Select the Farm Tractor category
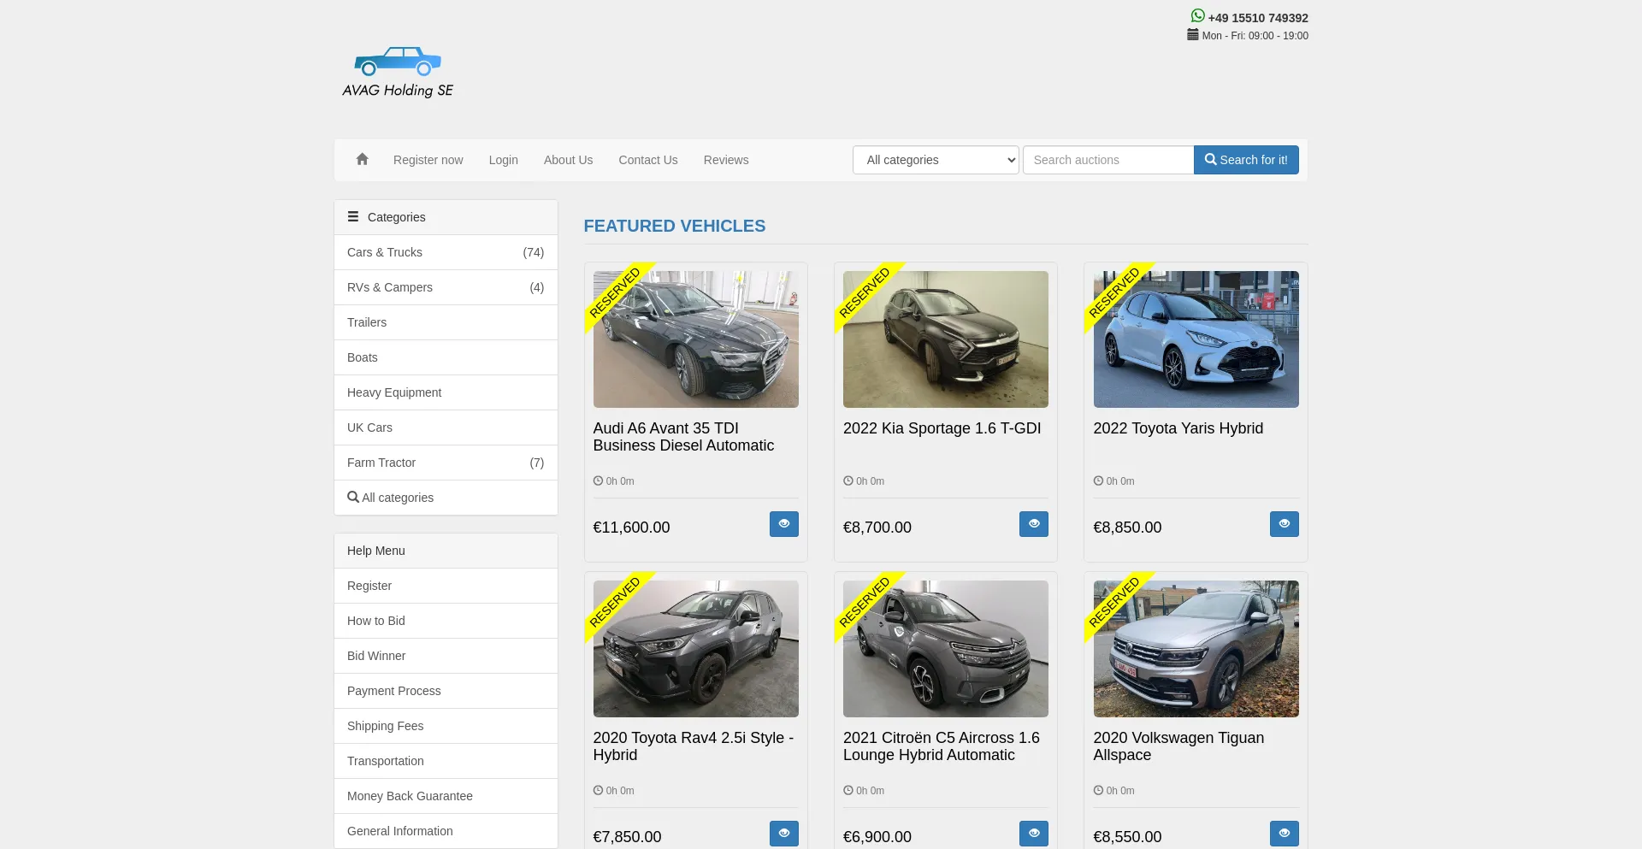 click(446, 463)
